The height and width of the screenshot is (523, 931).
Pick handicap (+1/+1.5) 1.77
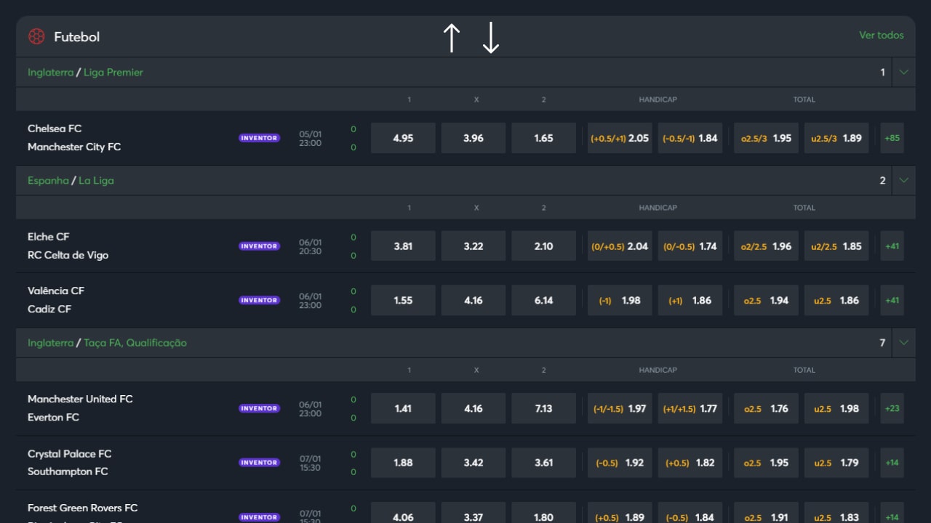point(690,408)
